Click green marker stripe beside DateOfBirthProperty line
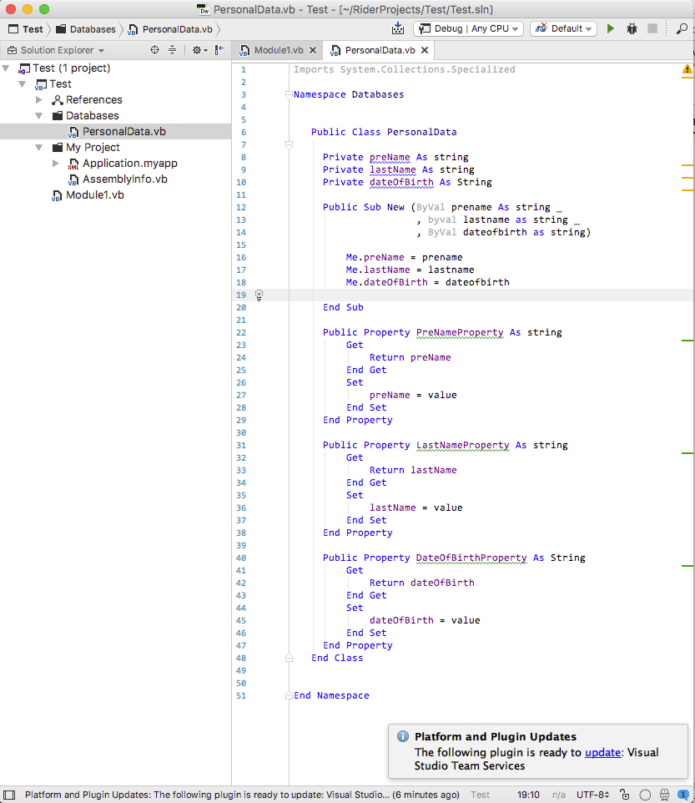The image size is (695, 803). pos(687,565)
